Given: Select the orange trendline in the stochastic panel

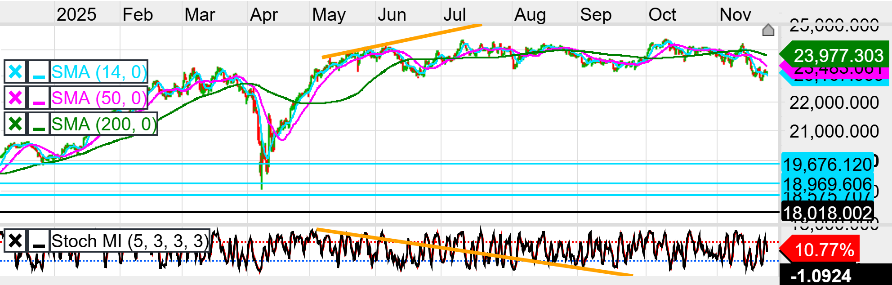Looking at the screenshot, I should click(474, 253).
